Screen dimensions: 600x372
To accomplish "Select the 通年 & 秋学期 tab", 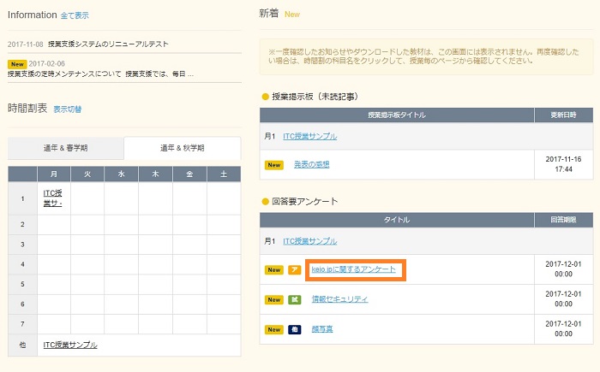I will (182, 148).
